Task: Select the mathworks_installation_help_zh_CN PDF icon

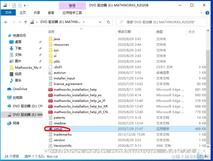Action: point(51,112)
